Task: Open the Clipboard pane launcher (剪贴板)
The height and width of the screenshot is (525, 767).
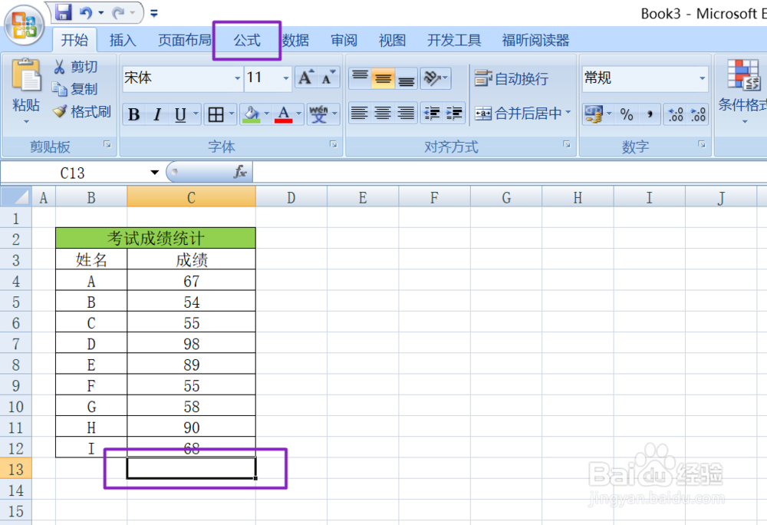Action: point(107,144)
